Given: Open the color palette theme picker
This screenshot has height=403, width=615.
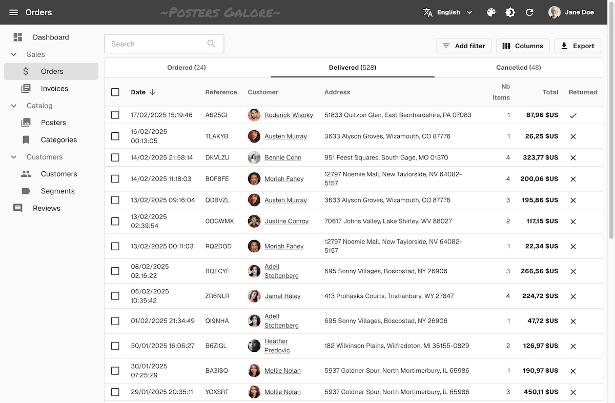Looking at the screenshot, I should (x=491, y=12).
